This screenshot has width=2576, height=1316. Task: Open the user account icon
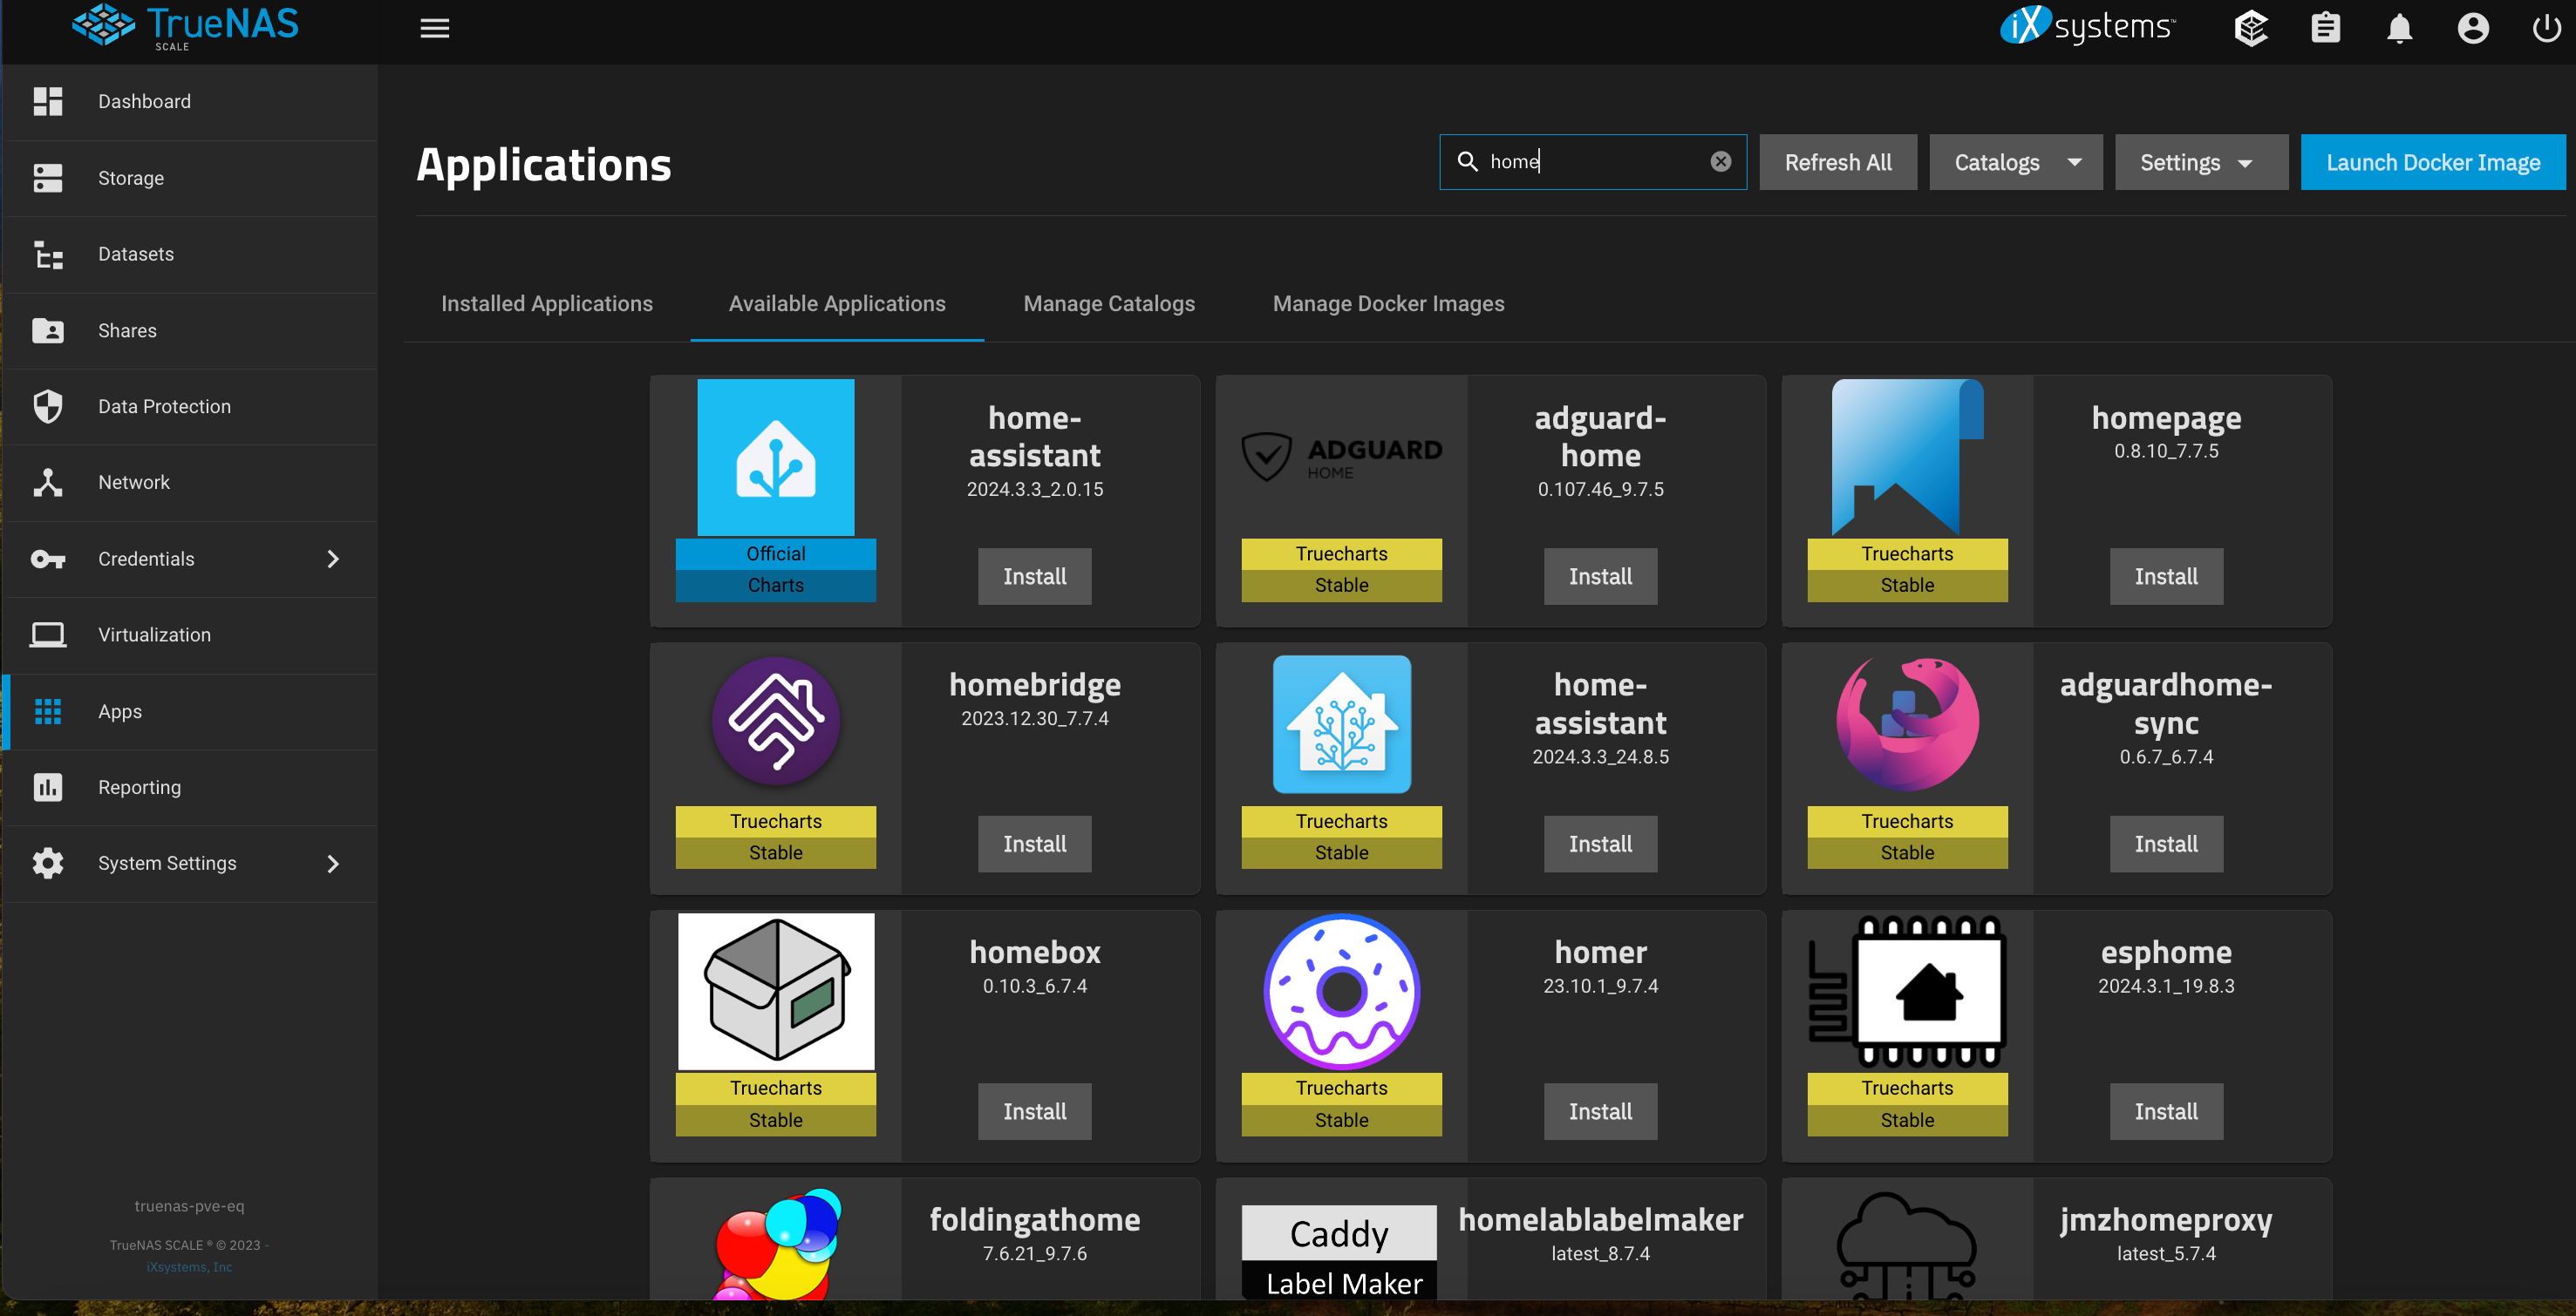tap(2472, 28)
